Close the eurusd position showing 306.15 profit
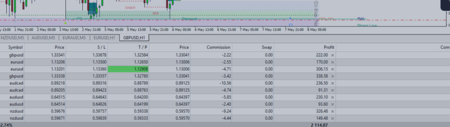The height and width of the screenshot is (127, 450). point(333,69)
